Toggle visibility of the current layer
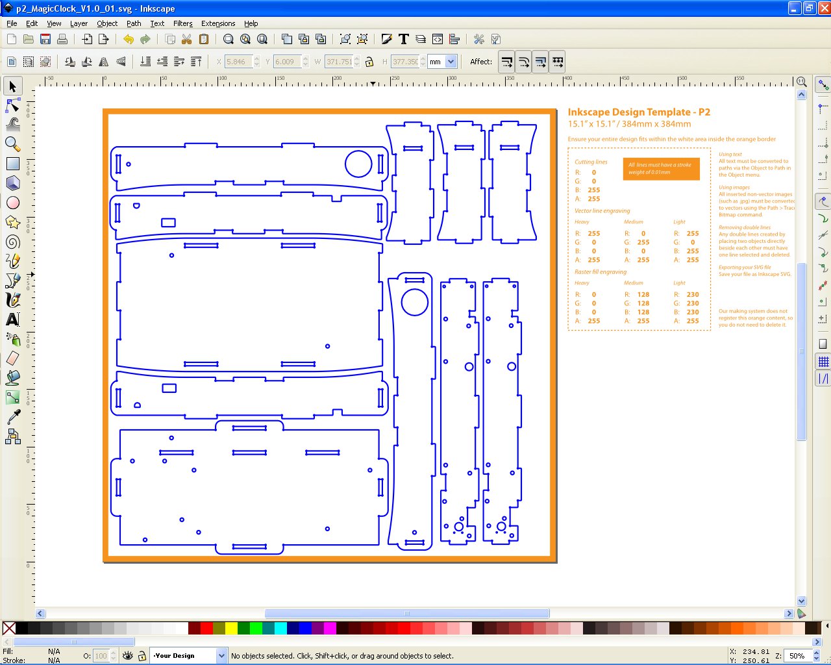 click(129, 655)
